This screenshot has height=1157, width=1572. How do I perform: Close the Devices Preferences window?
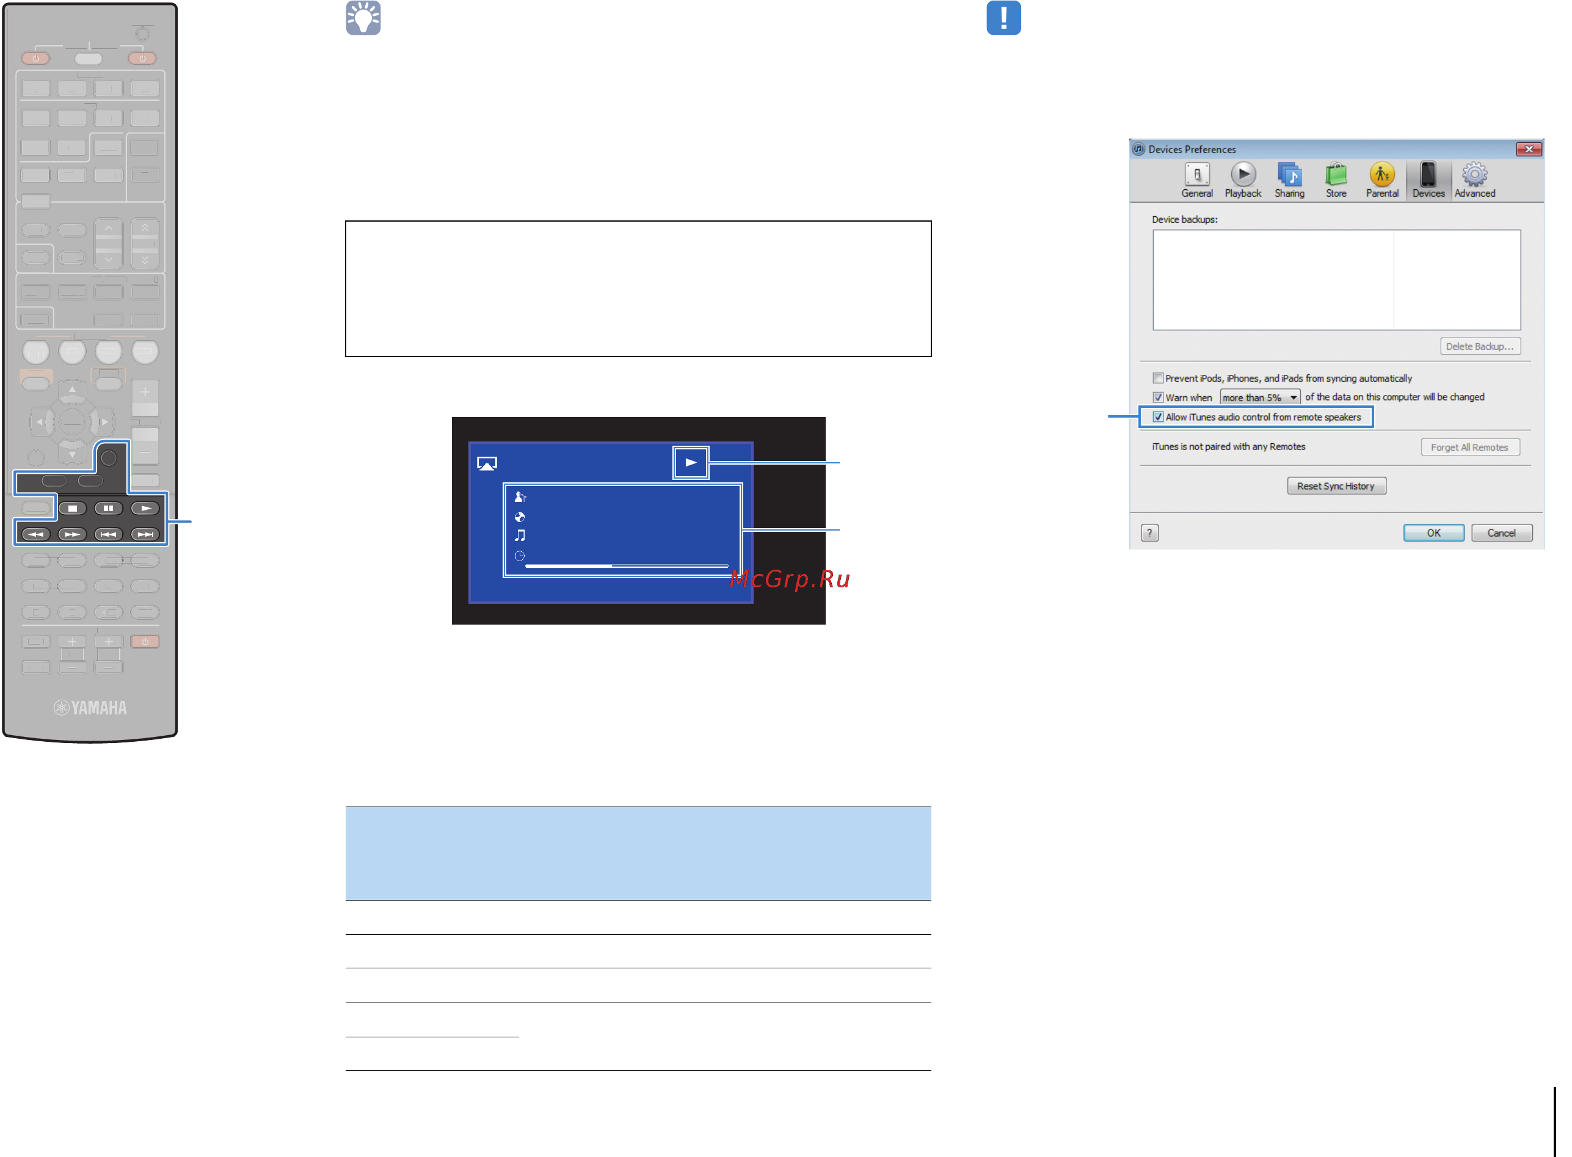(1529, 149)
